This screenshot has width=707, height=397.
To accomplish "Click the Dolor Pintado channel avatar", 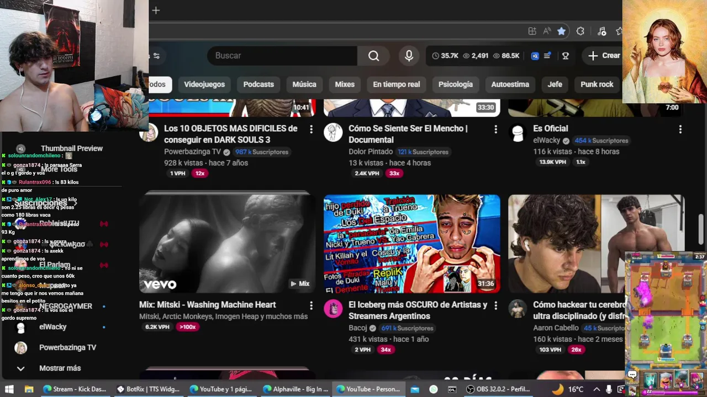I will click(333, 132).
